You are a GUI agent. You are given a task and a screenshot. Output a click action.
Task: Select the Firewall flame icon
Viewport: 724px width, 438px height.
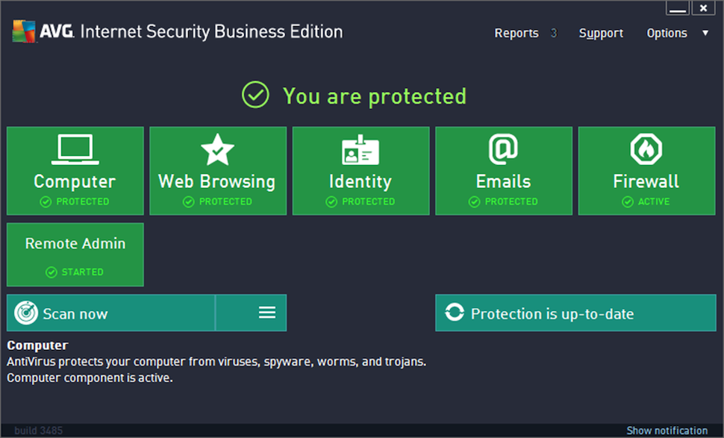click(646, 148)
